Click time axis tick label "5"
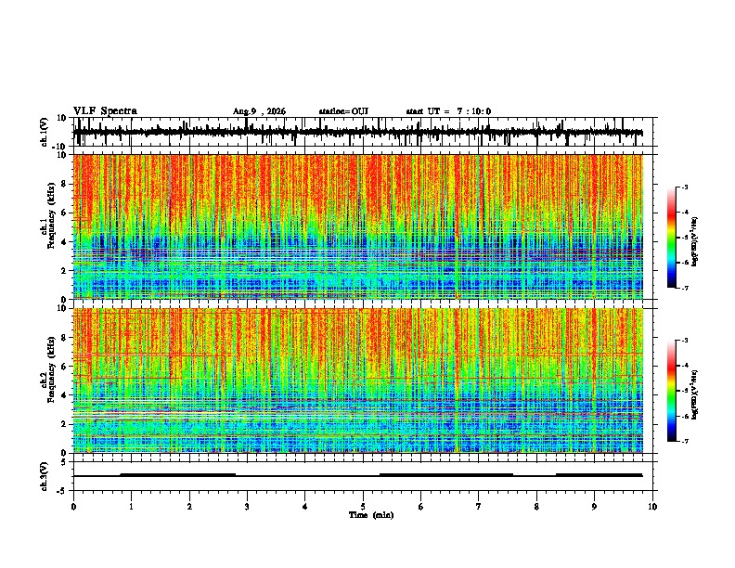735x568 pixels. (x=363, y=507)
